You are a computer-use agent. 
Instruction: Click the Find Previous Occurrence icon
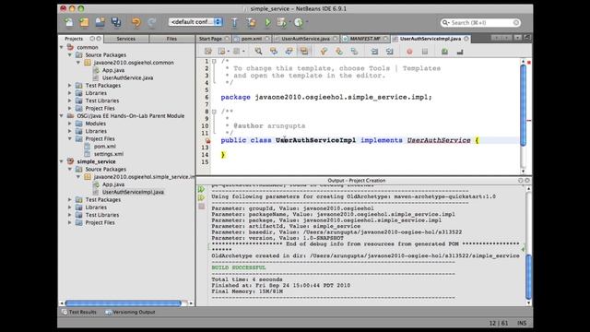[274, 52]
